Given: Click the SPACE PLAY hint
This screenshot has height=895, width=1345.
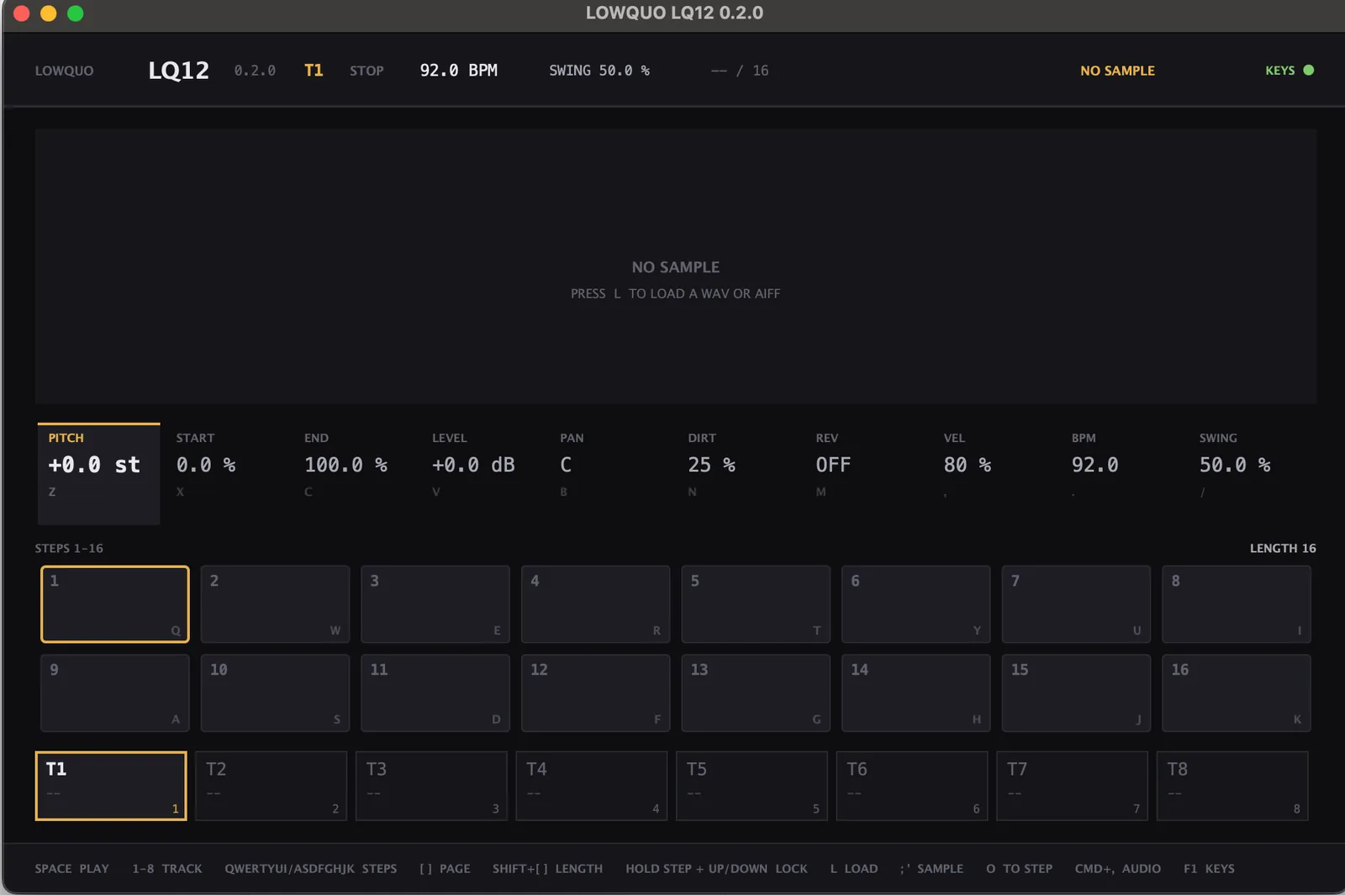Looking at the screenshot, I should (x=71, y=868).
